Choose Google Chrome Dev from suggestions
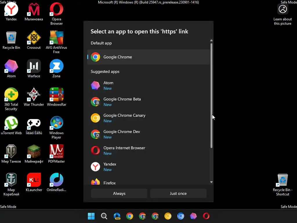This screenshot has width=297, height=223. 148,134
